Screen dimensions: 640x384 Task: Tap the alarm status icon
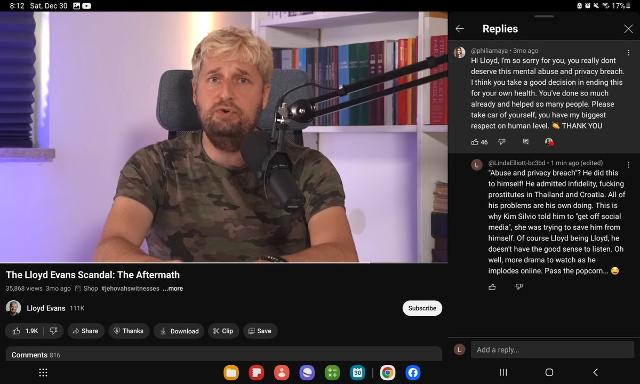(588, 6)
